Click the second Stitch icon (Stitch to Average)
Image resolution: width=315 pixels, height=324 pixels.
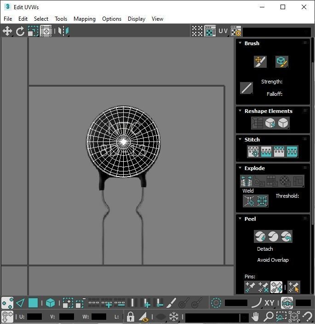coord(266,152)
